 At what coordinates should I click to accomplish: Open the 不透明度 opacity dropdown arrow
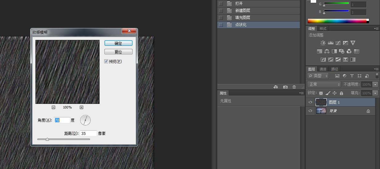(375, 84)
